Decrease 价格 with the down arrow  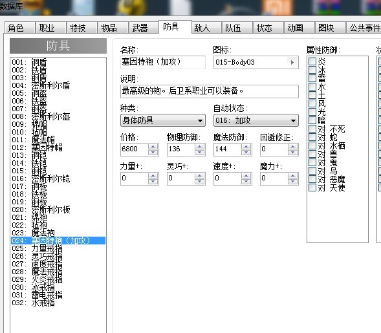(153, 153)
